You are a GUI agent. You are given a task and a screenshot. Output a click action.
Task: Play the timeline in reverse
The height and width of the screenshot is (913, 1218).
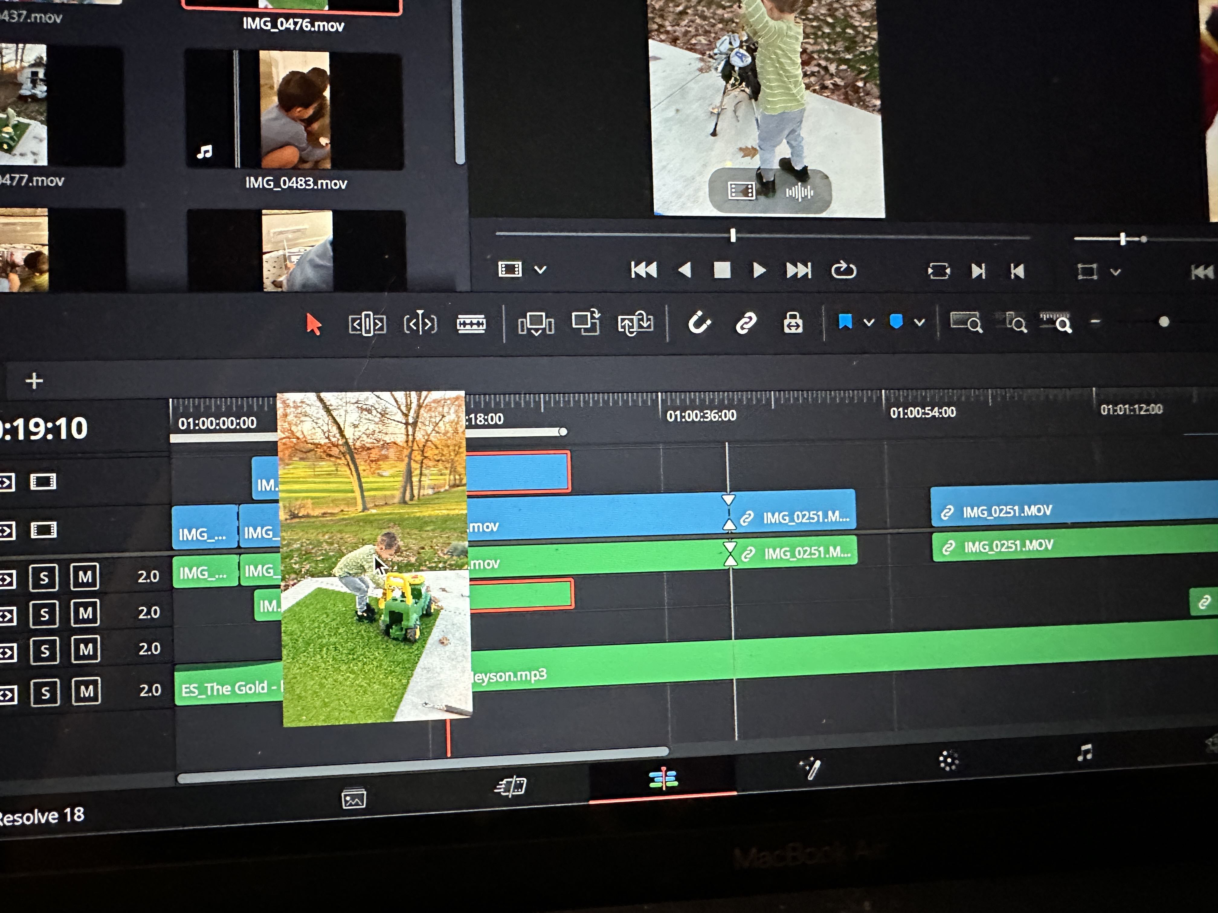(x=685, y=270)
